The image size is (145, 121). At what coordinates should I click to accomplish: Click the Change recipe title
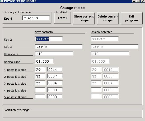pos(72,8)
